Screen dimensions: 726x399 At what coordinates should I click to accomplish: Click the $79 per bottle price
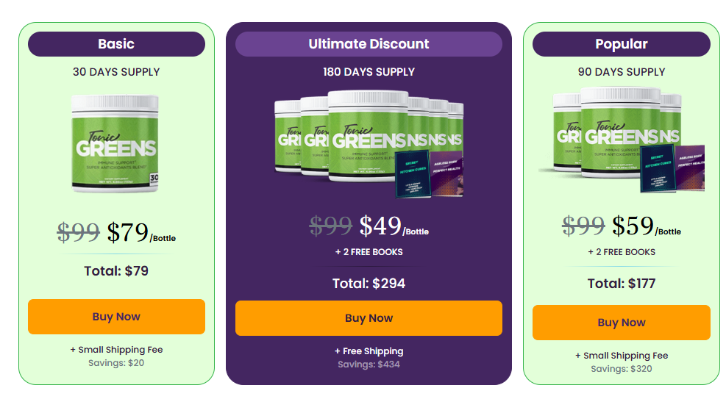click(140, 232)
